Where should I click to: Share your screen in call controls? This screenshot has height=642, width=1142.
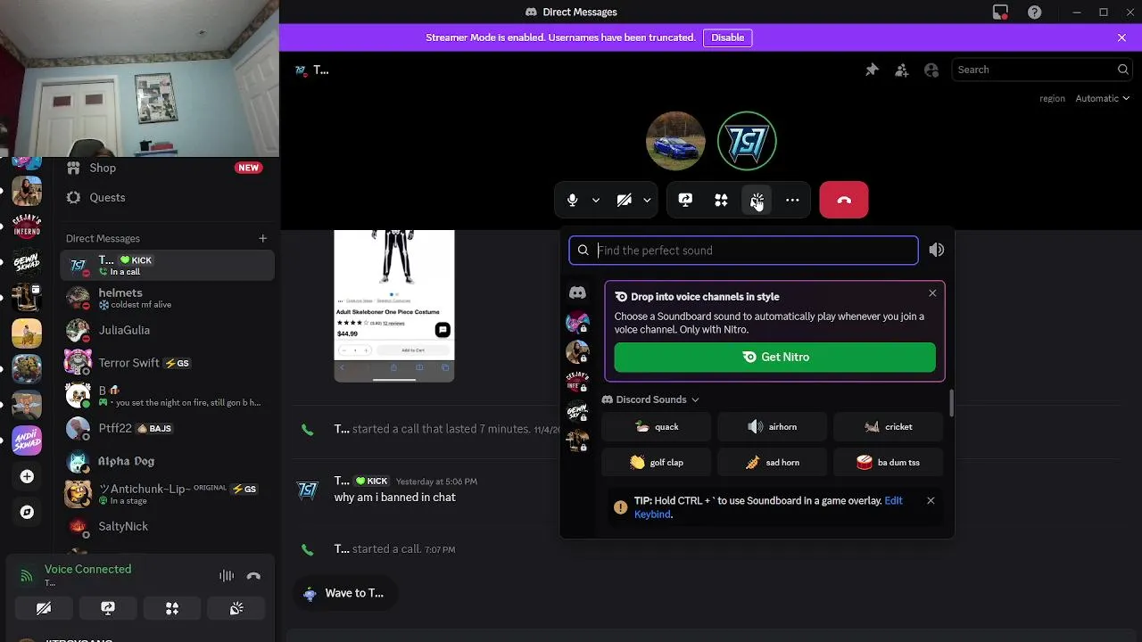pyautogui.click(x=685, y=201)
